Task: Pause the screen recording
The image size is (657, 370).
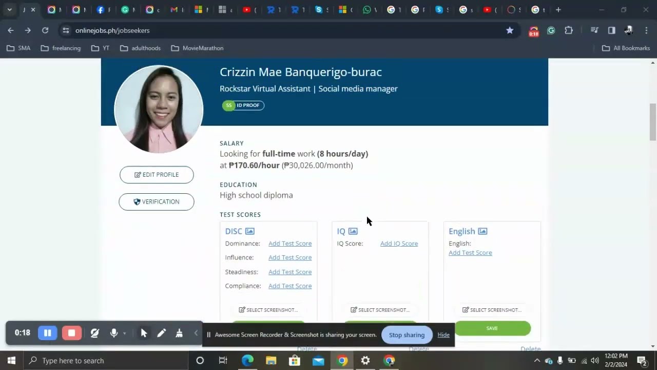Action: 47,333
